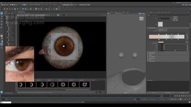The height and width of the screenshot is (107, 191).
Task: Click the first snapshot thumbnail in RenderView
Action: point(21,84)
